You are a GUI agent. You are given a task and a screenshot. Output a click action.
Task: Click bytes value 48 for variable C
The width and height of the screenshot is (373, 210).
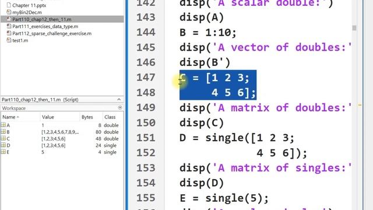click(x=98, y=139)
